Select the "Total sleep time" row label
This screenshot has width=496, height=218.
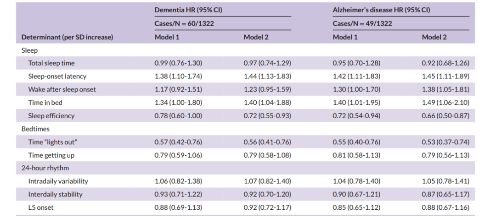(51, 63)
